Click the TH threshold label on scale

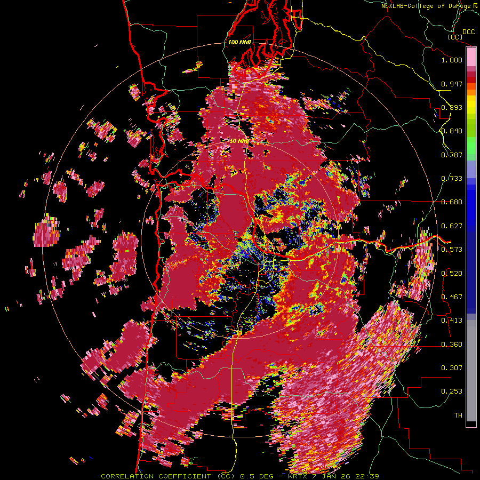point(458,415)
